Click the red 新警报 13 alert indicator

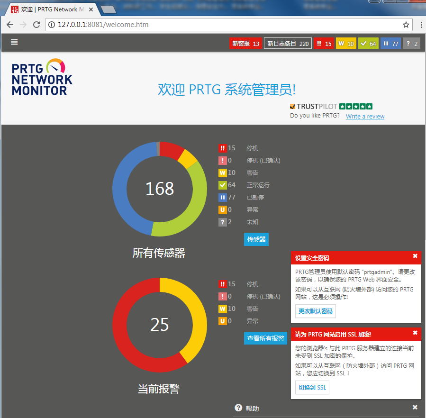click(245, 43)
